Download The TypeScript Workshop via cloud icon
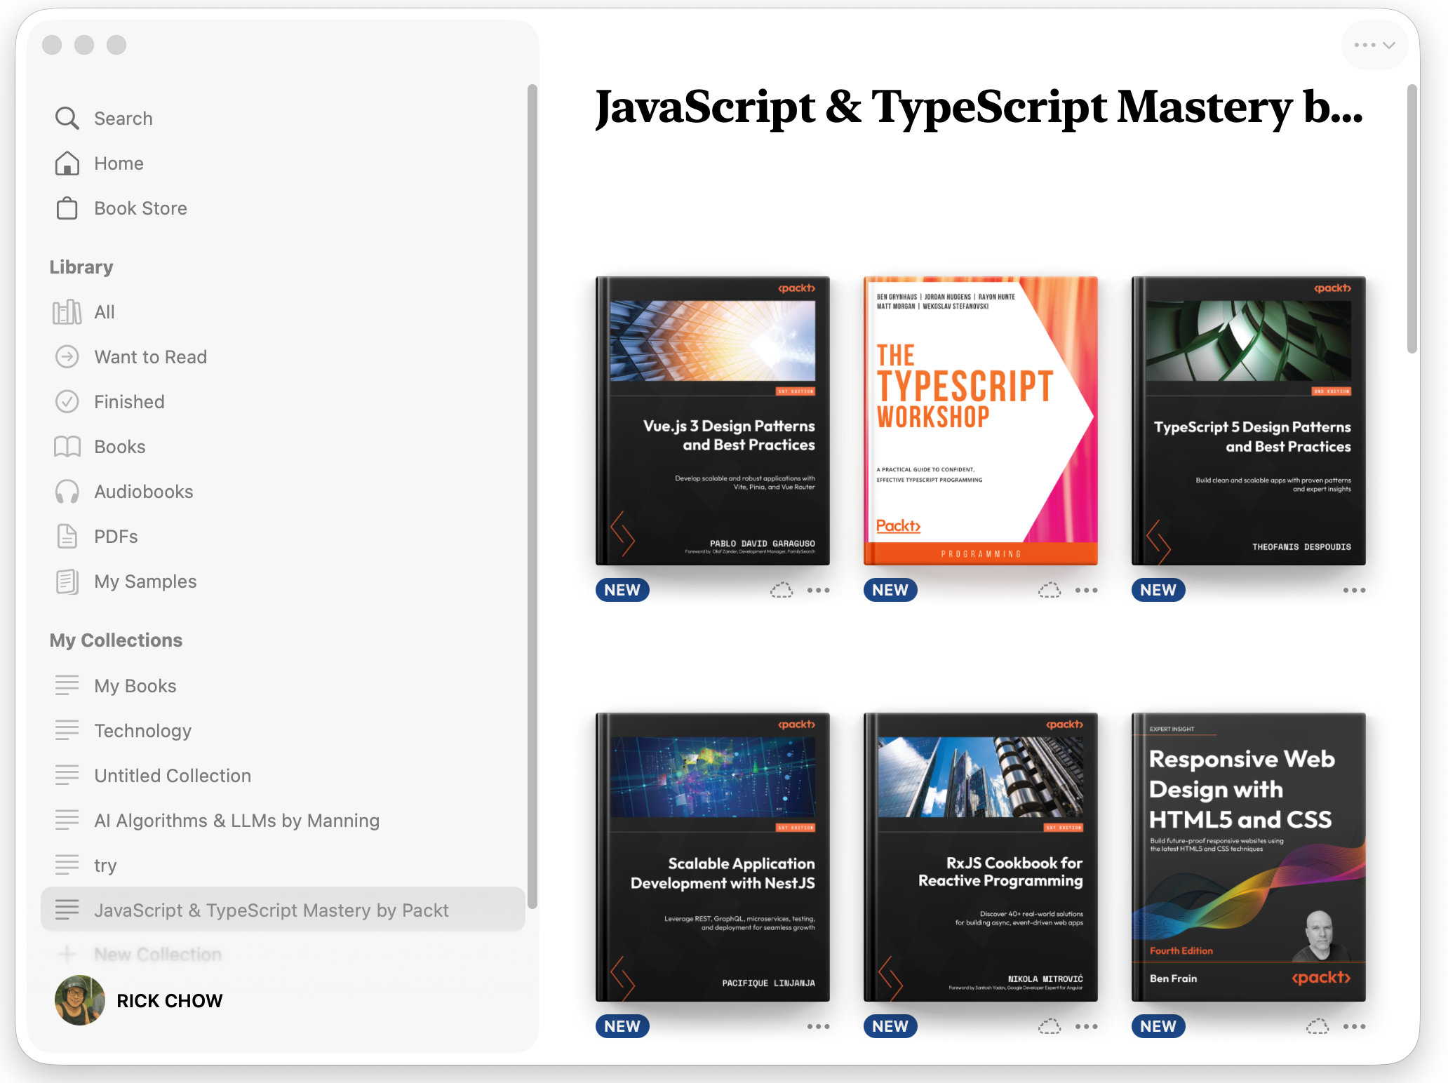The image size is (1448, 1083). [x=1050, y=591]
